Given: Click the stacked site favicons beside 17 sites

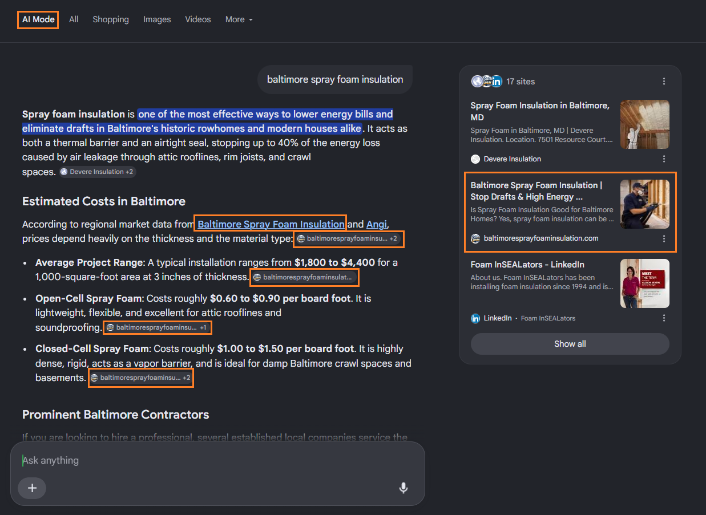Looking at the screenshot, I should click(486, 82).
